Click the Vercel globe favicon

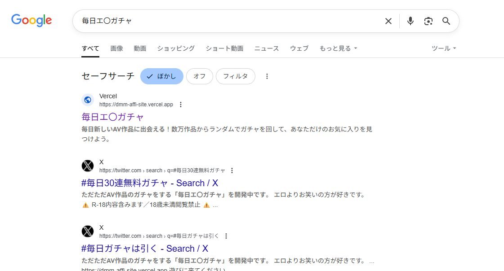(x=87, y=100)
